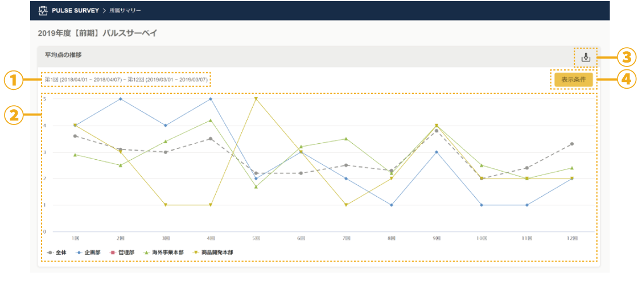Click the gray 全体 data point at 12回

pos(572,144)
